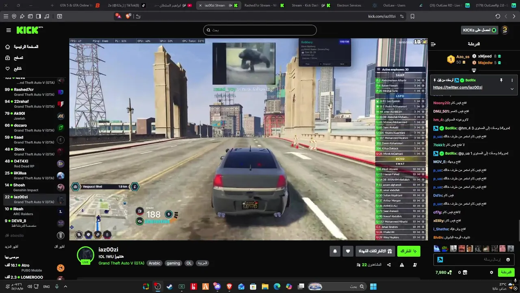Click the Kick search field

tap(260, 30)
